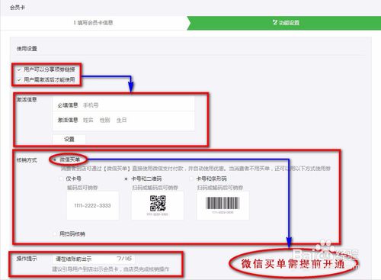Go back to step 1 填写会员卡信息
The width and height of the screenshot is (381, 280).
click(x=93, y=23)
